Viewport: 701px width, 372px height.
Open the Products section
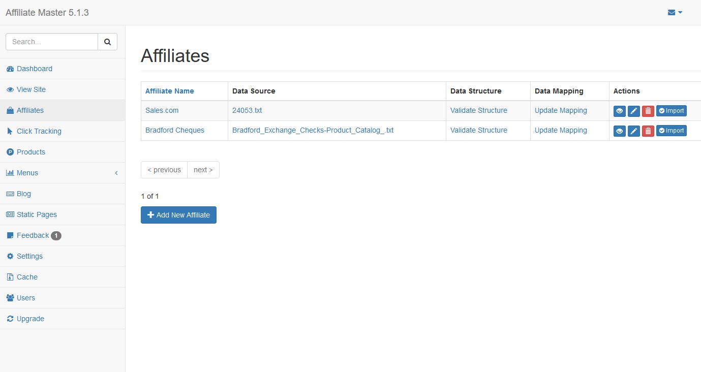click(63, 152)
